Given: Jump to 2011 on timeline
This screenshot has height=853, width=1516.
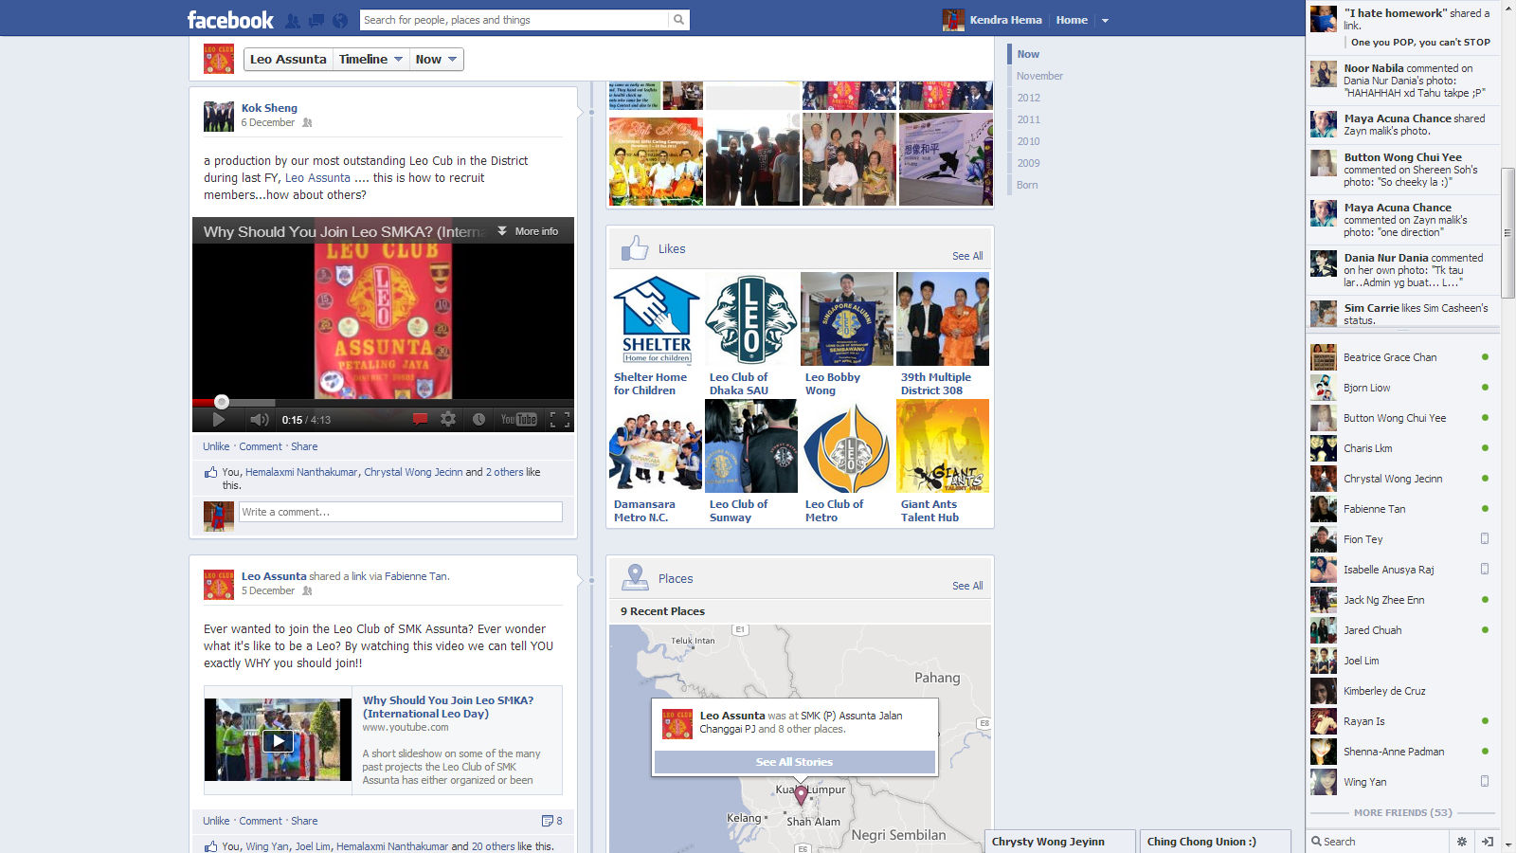Looking at the screenshot, I should click(x=1028, y=119).
